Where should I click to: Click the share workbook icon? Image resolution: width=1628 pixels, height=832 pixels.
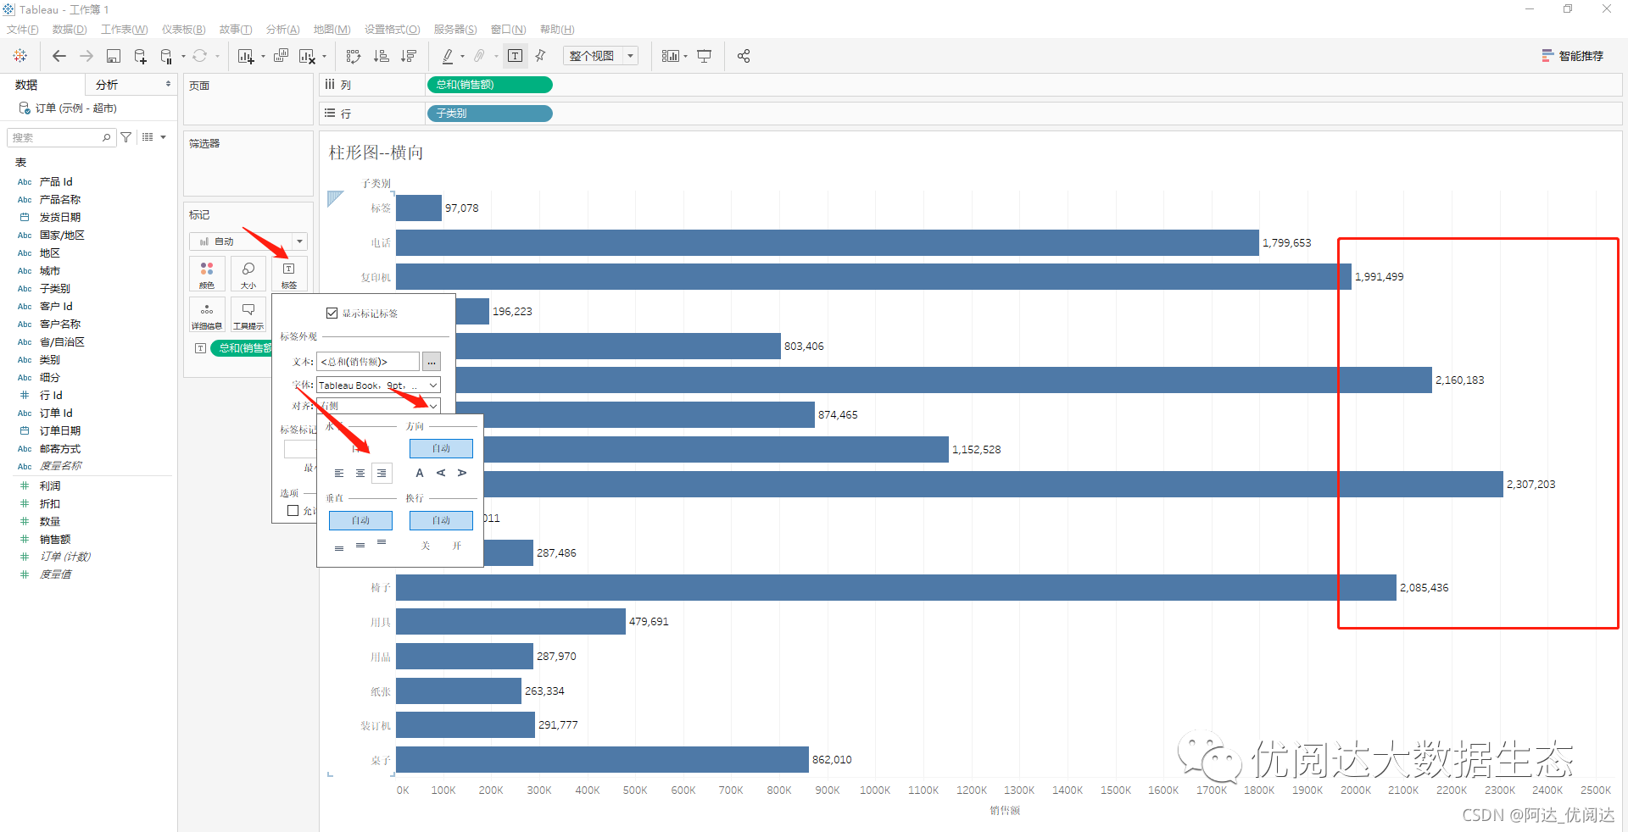(x=744, y=56)
